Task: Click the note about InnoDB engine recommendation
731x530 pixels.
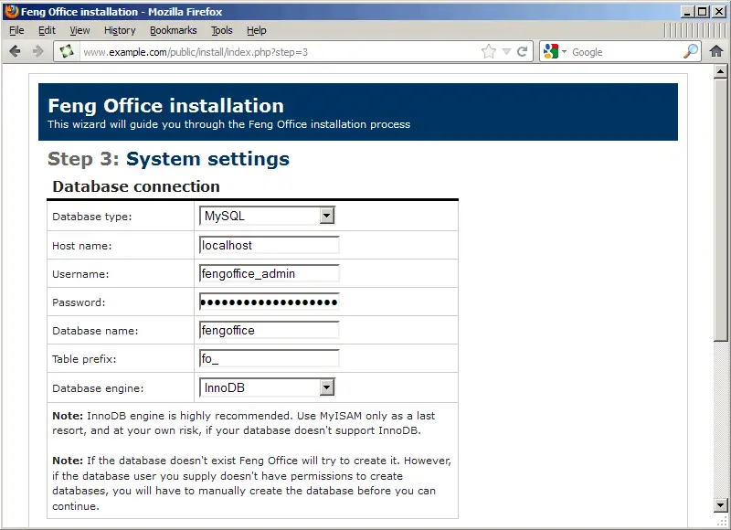Action: click(243, 423)
